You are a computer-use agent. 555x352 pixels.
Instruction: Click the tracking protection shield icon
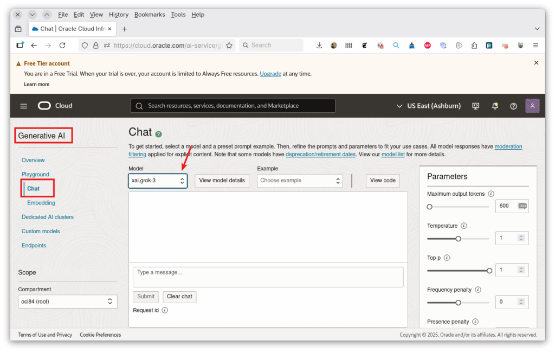point(85,46)
